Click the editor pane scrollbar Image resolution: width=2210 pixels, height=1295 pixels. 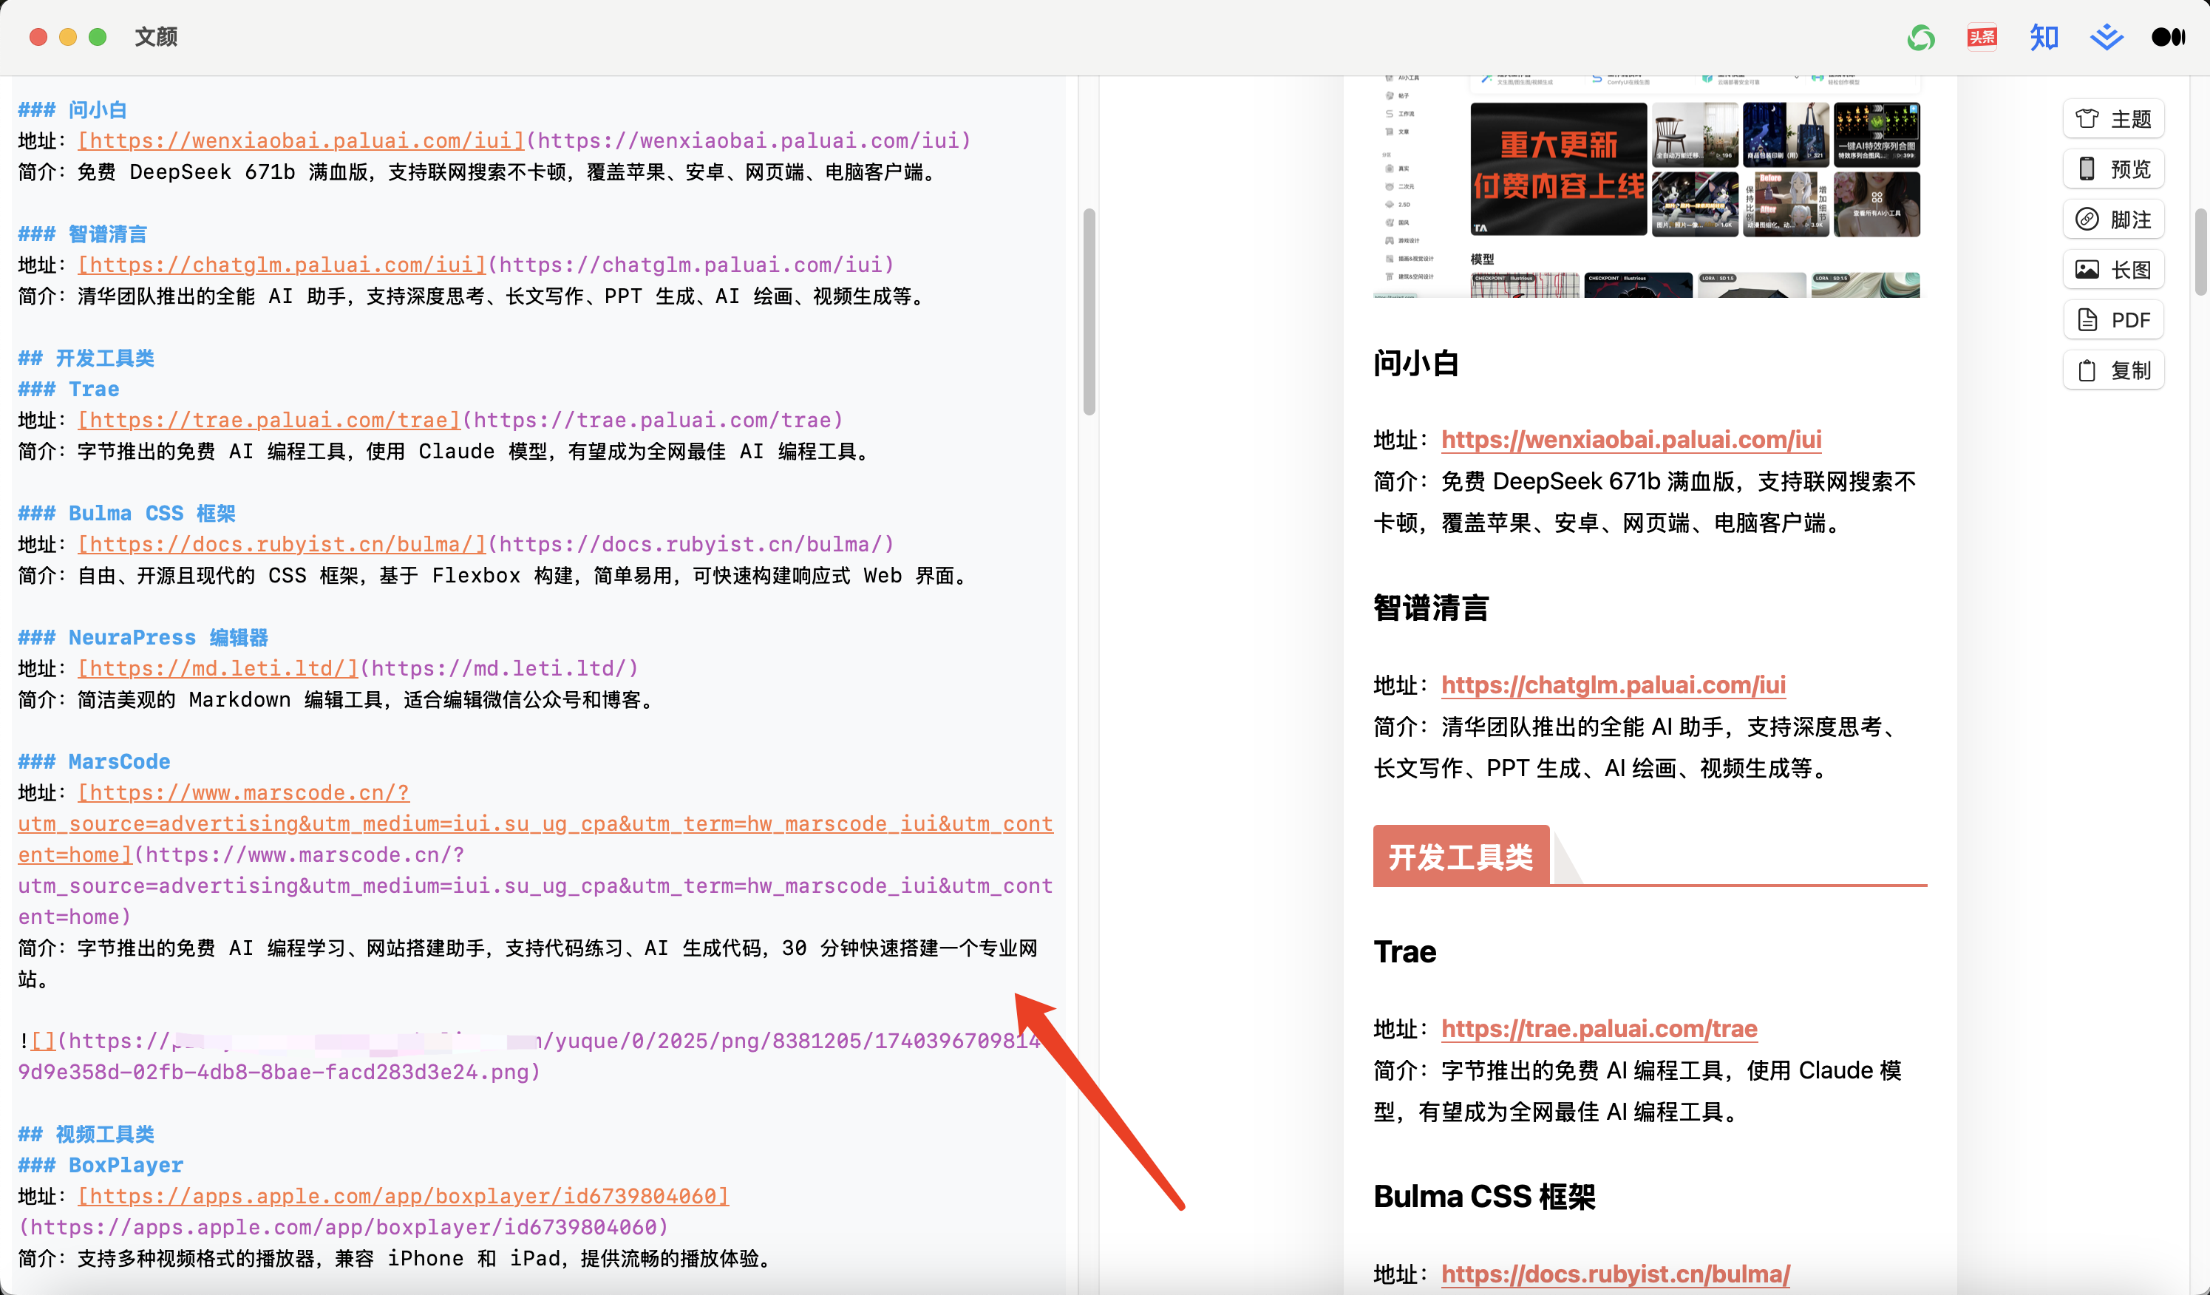pyautogui.click(x=1089, y=311)
